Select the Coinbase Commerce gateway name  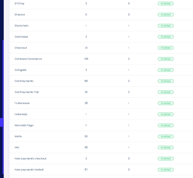pos(28,59)
